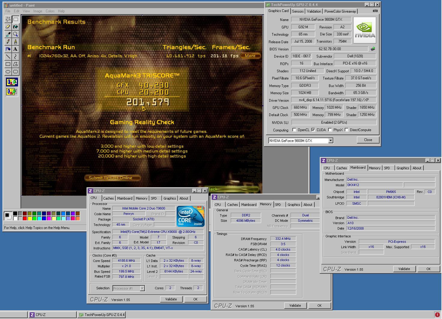Open the PowerColor Giveaway tab
This screenshot has width=442, height=319.
pos(340,11)
